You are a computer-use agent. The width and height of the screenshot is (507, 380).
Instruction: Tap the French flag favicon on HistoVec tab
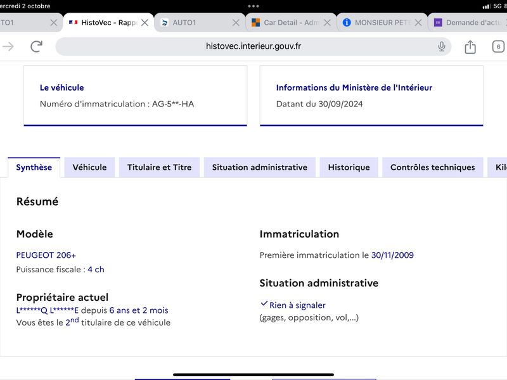click(x=73, y=22)
